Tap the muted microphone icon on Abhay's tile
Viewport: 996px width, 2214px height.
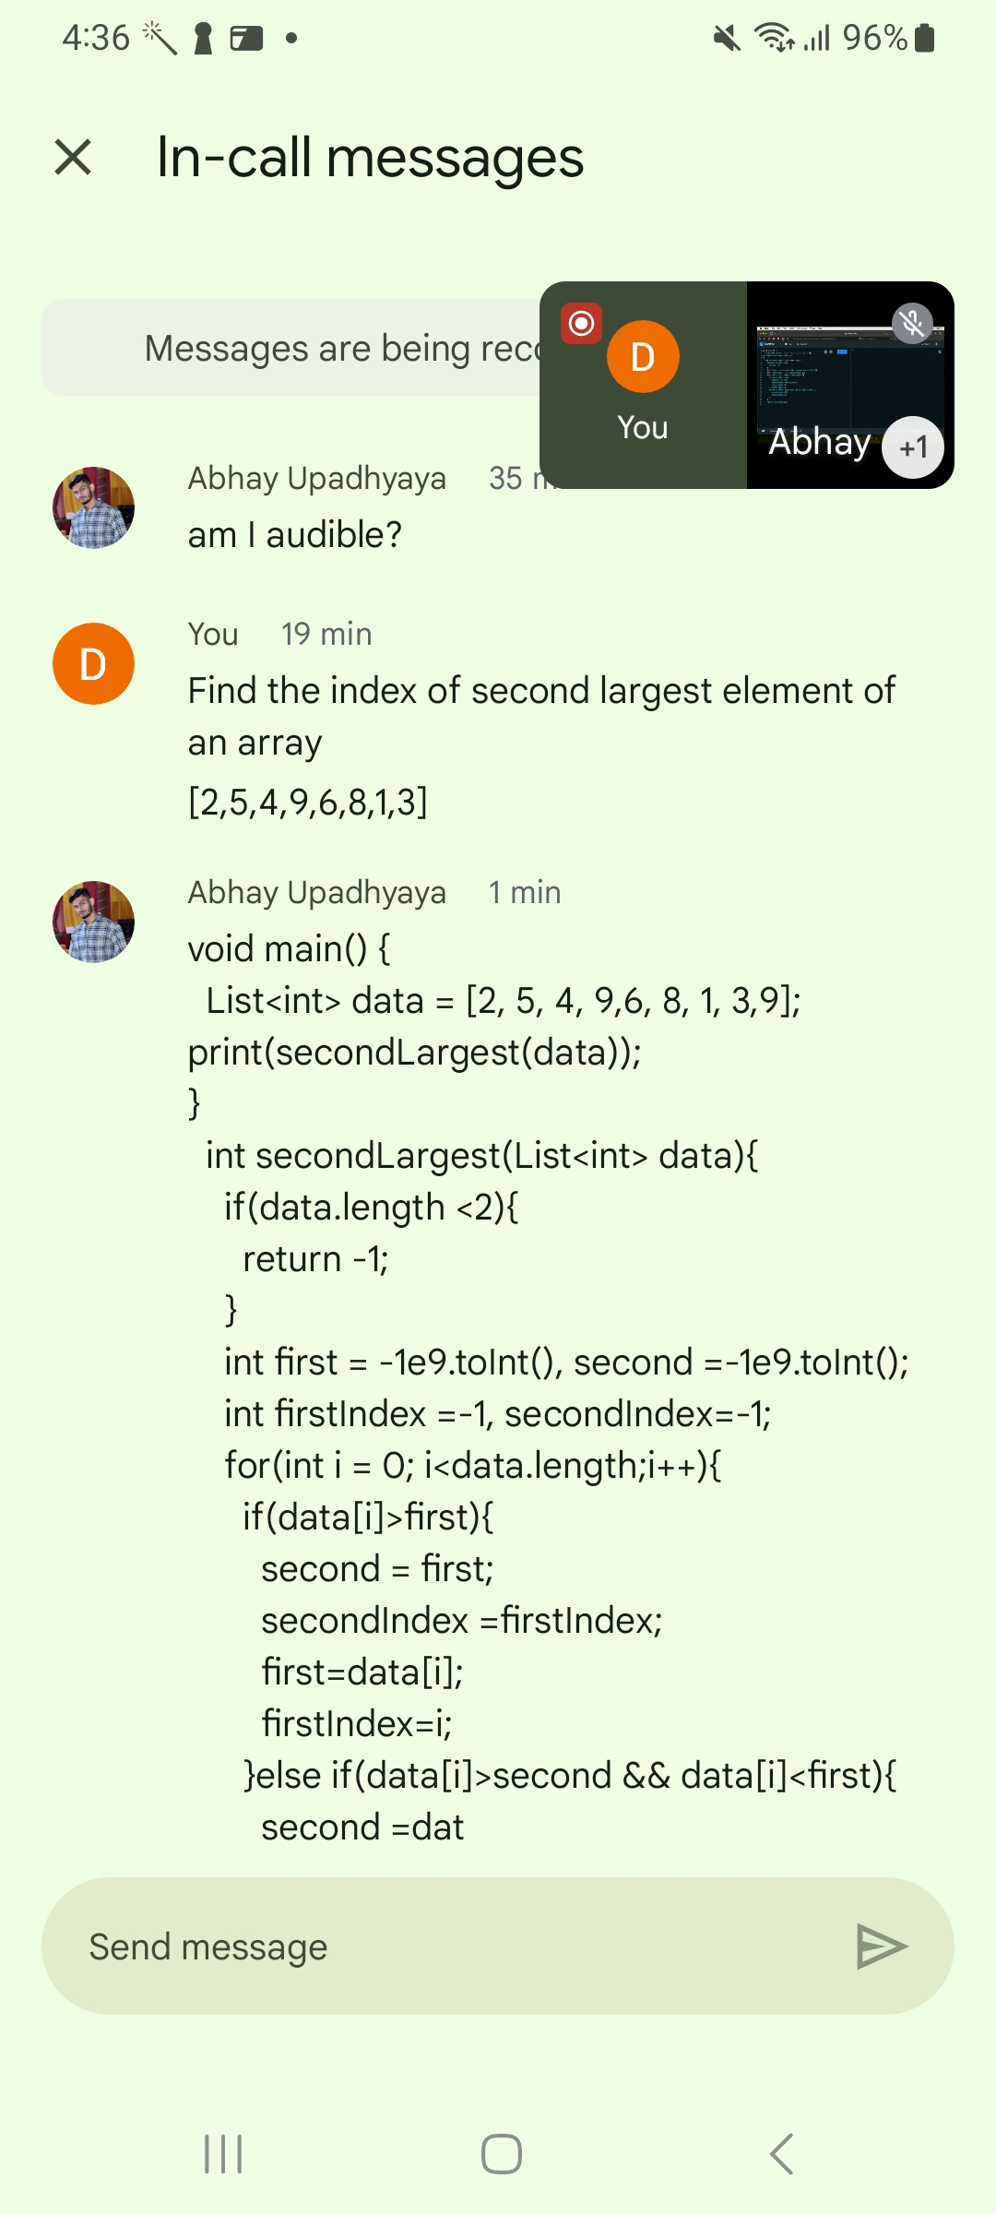pyautogui.click(x=912, y=324)
